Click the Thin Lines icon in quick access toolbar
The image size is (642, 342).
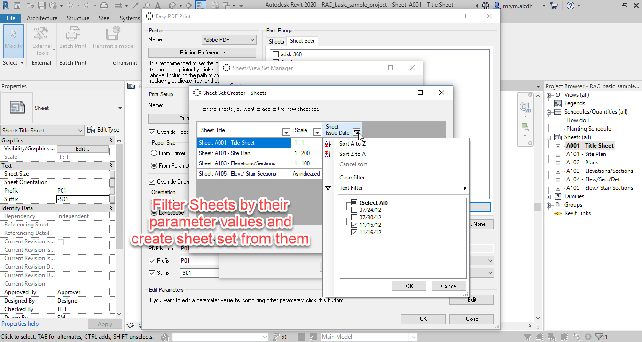pyautogui.click(x=201, y=6)
